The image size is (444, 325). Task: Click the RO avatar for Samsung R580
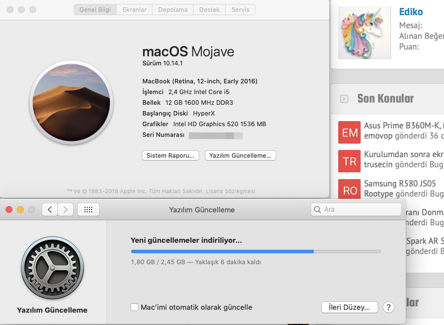tap(350, 190)
